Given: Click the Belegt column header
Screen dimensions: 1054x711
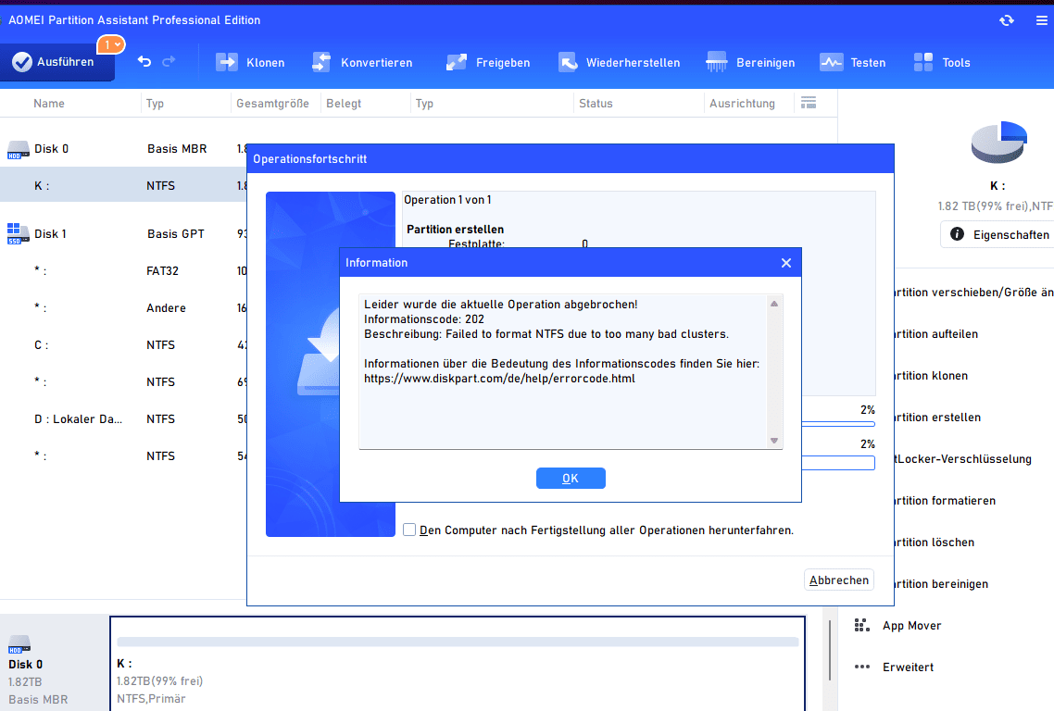Looking at the screenshot, I should tap(344, 104).
